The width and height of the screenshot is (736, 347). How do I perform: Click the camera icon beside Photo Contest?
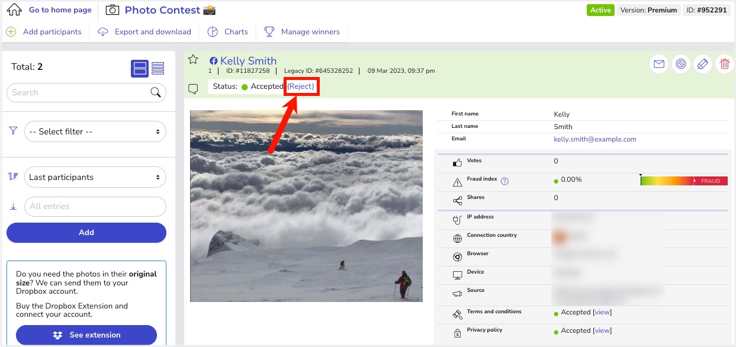[113, 10]
